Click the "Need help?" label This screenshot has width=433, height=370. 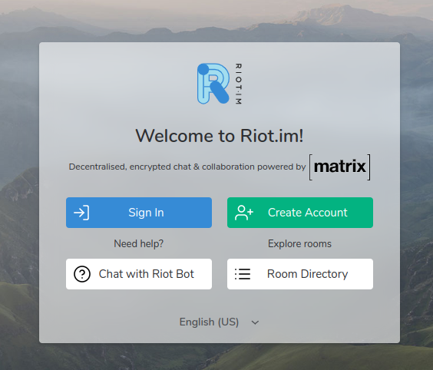(139, 244)
